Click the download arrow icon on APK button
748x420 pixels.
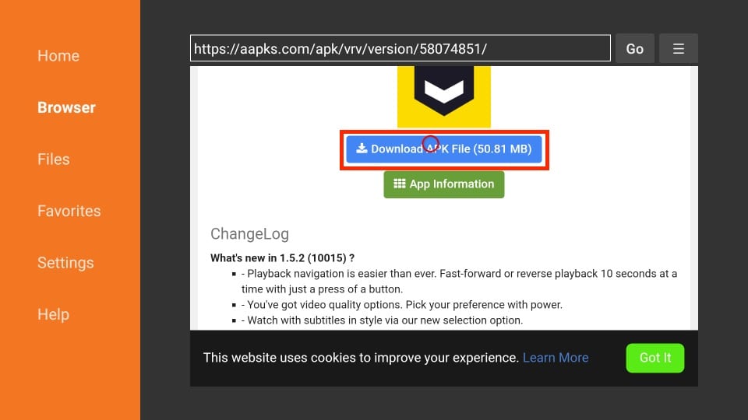click(362, 149)
